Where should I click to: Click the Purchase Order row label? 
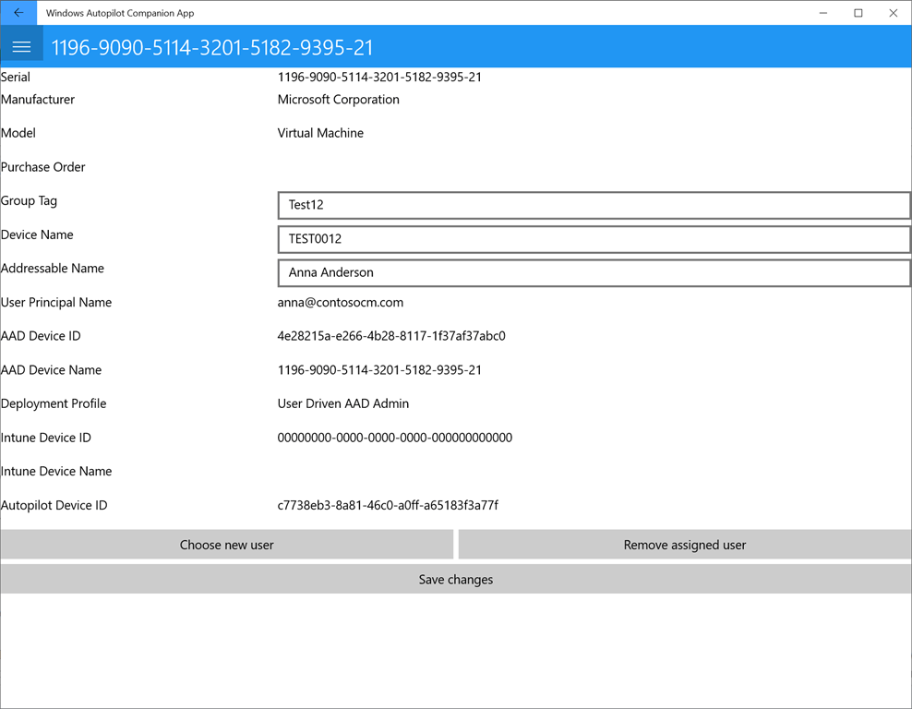pyautogui.click(x=43, y=166)
